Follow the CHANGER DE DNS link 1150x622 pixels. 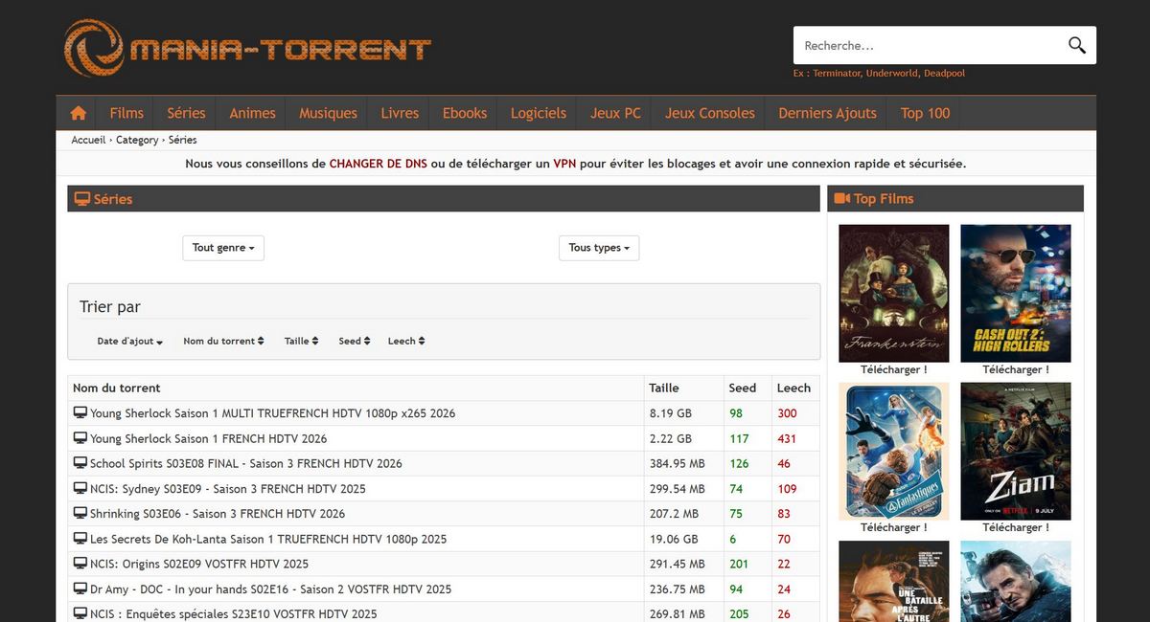pyautogui.click(x=378, y=164)
